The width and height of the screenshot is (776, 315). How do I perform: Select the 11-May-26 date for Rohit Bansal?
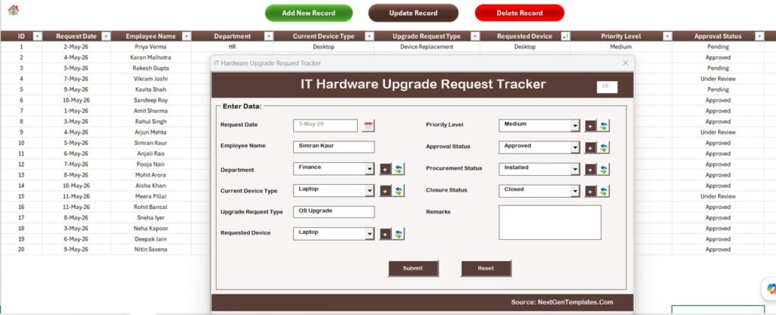pos(77,207)
